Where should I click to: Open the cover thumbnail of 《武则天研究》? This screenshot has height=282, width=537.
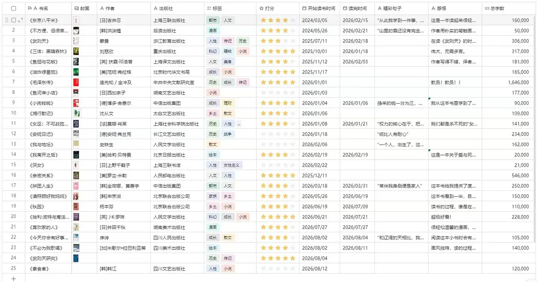click(x=76, y=258)
